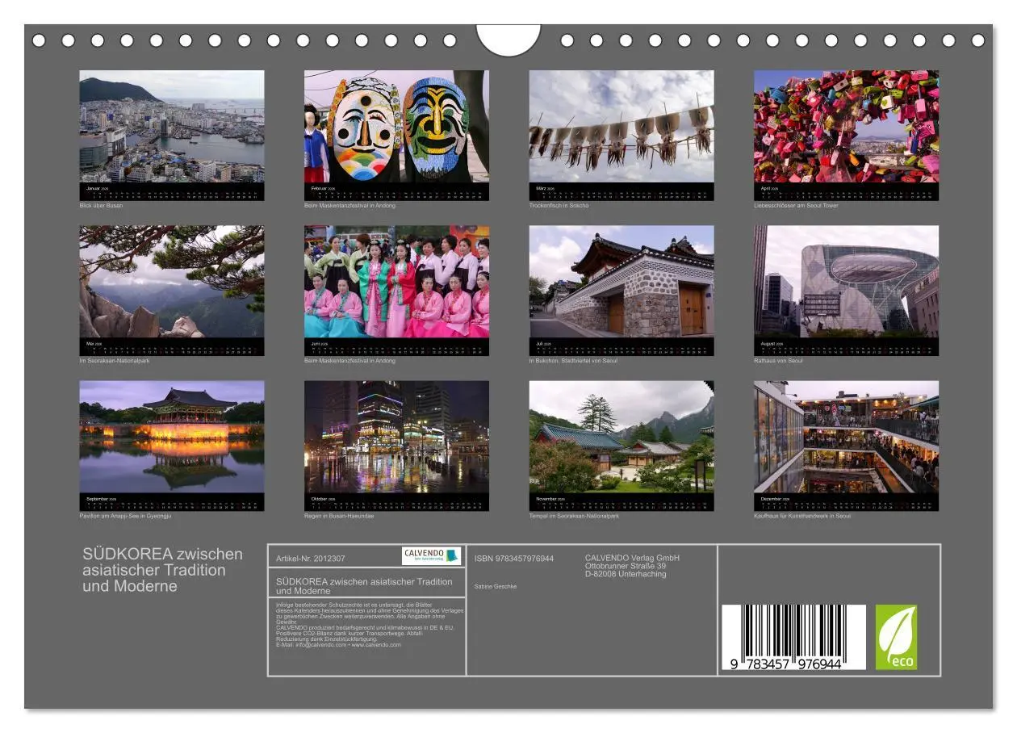
Task: Open the temple garden photo for November
Action: click(x=621, y=437)
